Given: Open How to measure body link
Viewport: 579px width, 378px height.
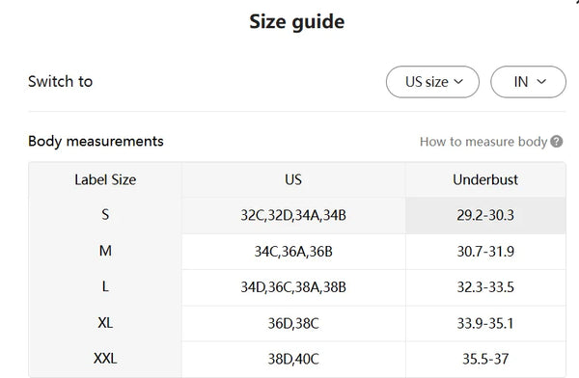Looking at the screenshot, I should (483, 142).
